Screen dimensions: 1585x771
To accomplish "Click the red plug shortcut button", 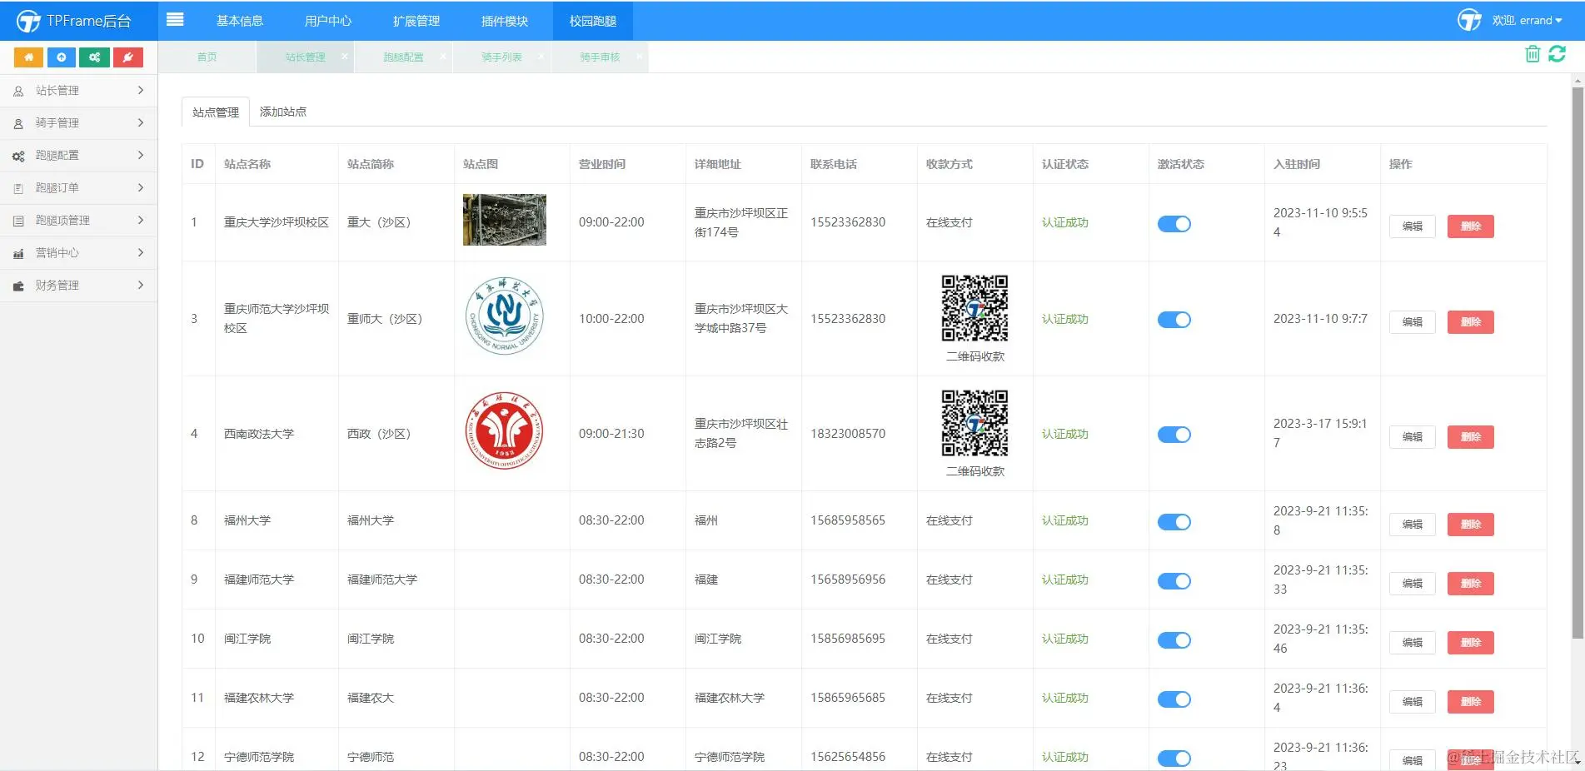I will [128, 57].
